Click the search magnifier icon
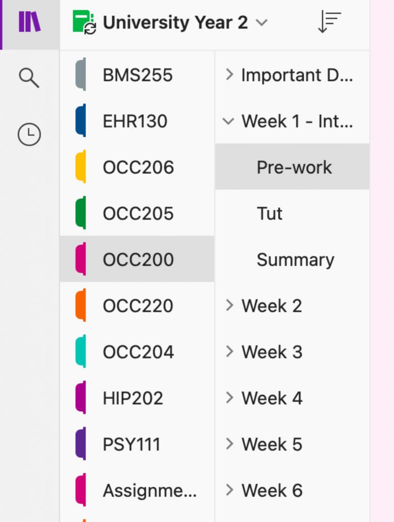 coord(29,77)
